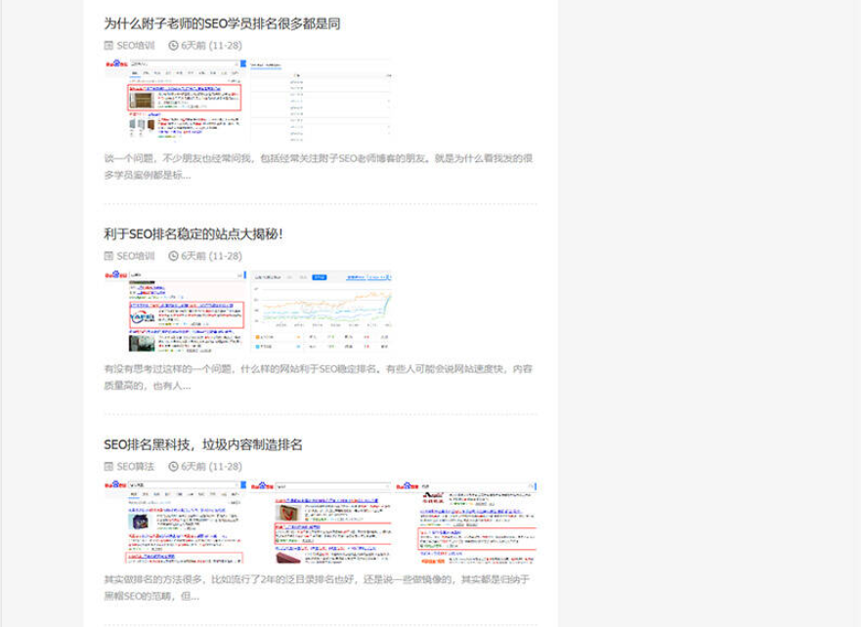Image resolution: width=861 pixels, height=627 pixels.
Task: Open article 为什么附子老师的SEO学员排名很多都是同
Action: 222,22
